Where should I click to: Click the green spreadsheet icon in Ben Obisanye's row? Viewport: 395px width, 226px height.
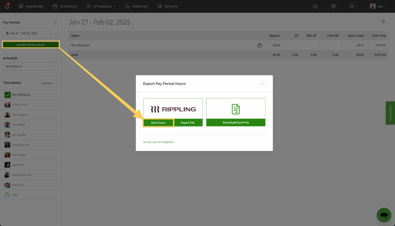pos(260,45)
